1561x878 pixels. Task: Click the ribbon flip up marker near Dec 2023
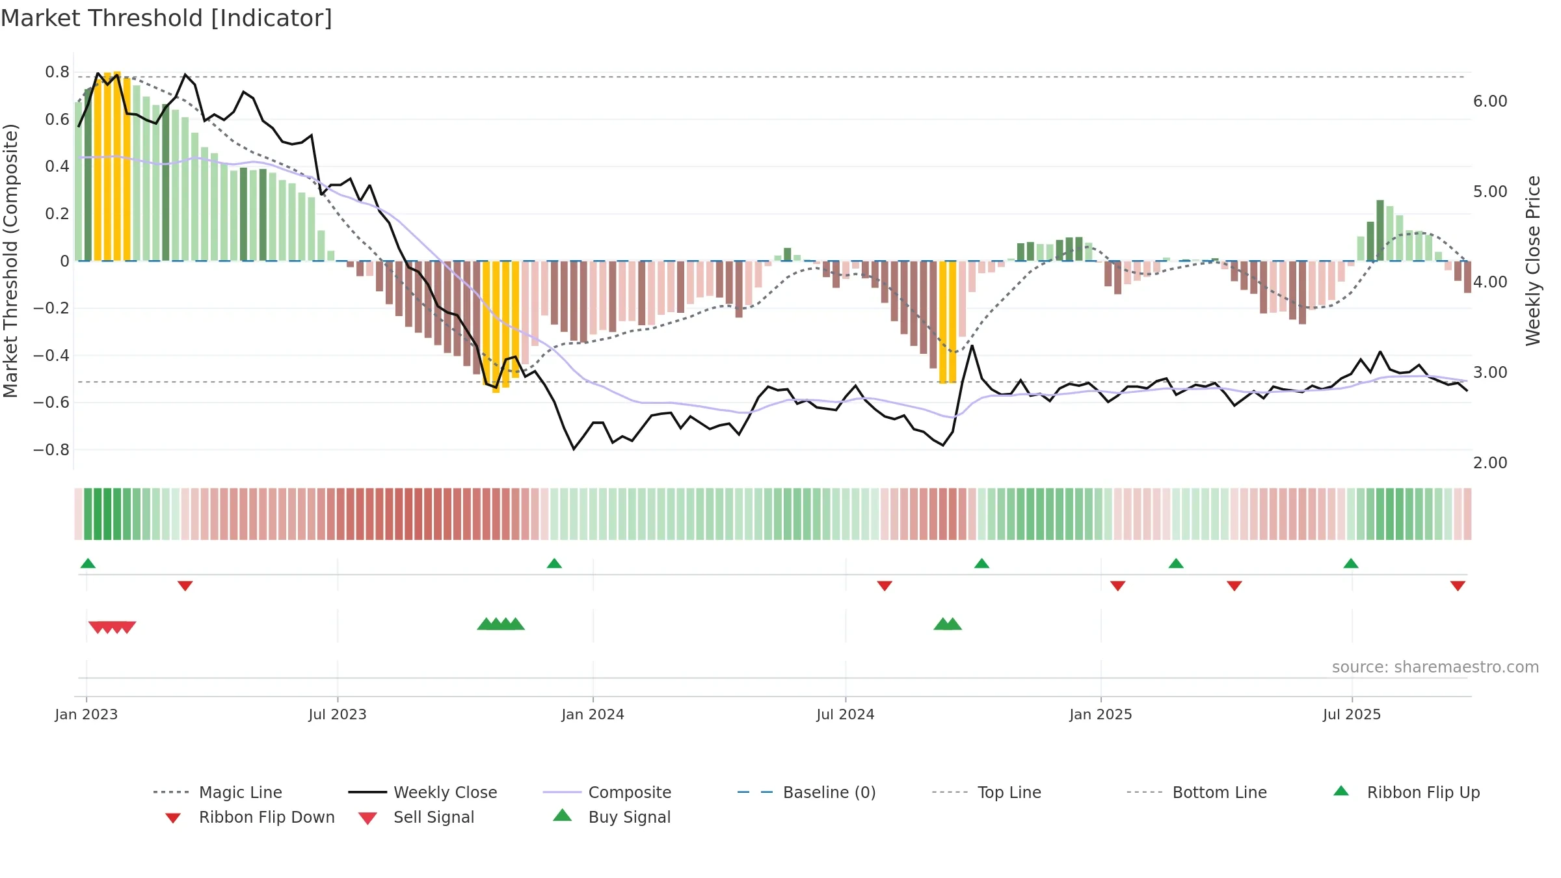pyautogui.click(x=554, y=563)
